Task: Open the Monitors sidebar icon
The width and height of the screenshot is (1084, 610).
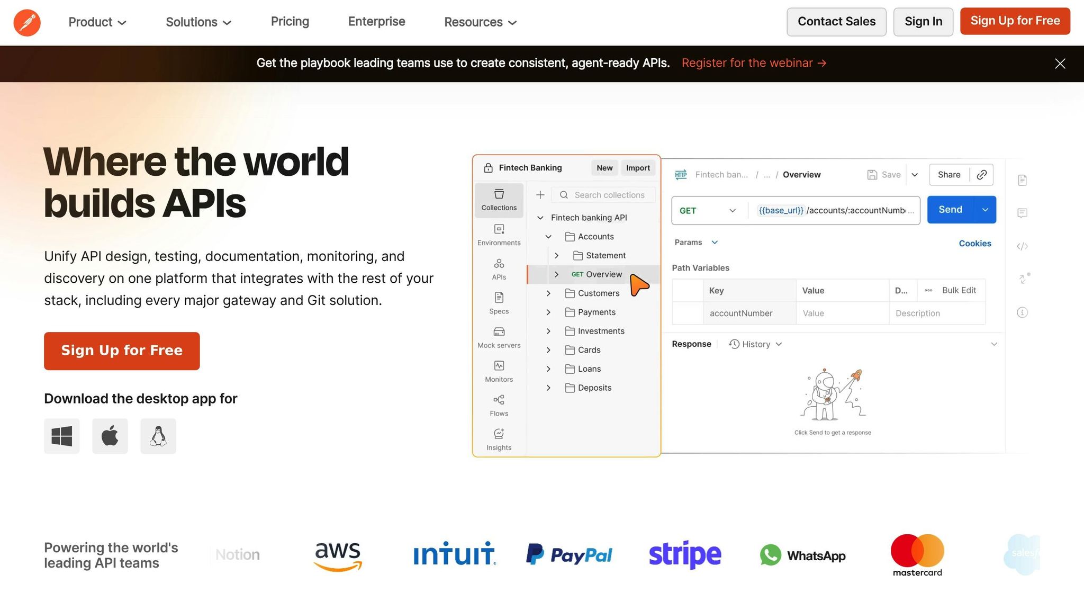Action: pyautogui.click(x=499, y=371)
